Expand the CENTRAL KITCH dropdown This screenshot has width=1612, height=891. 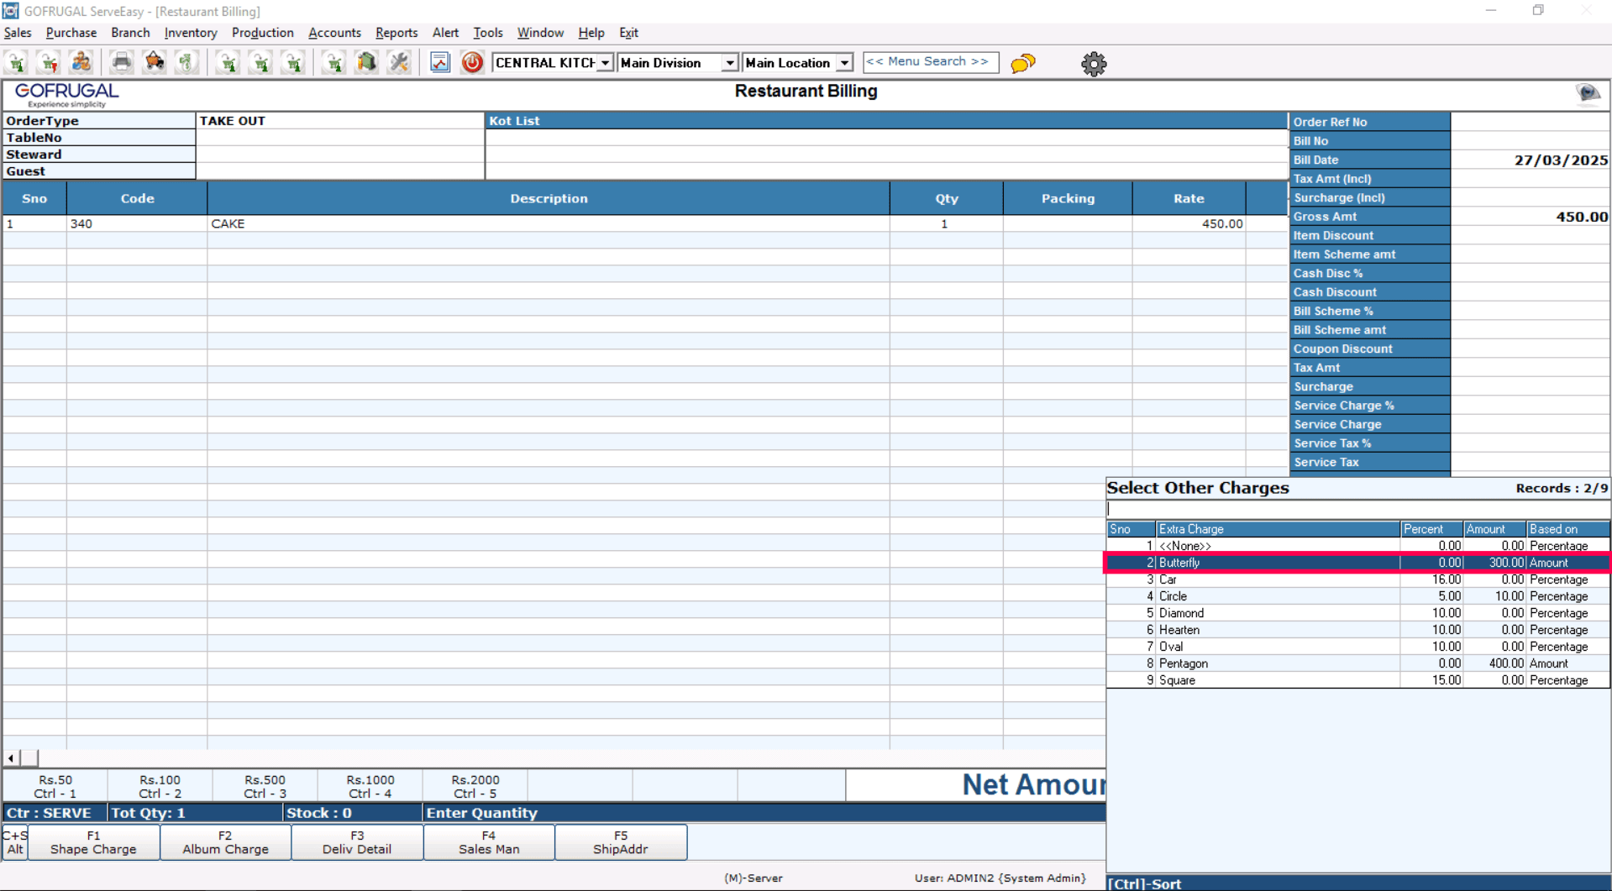coord(604,63)
